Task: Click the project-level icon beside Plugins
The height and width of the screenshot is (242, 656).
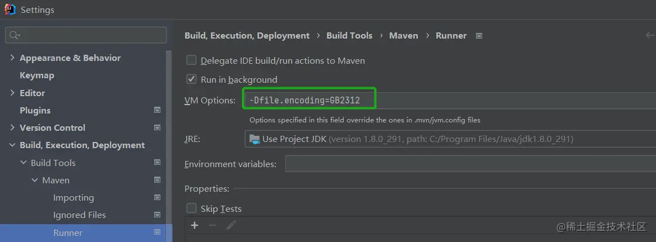Action: click(158, 111)
